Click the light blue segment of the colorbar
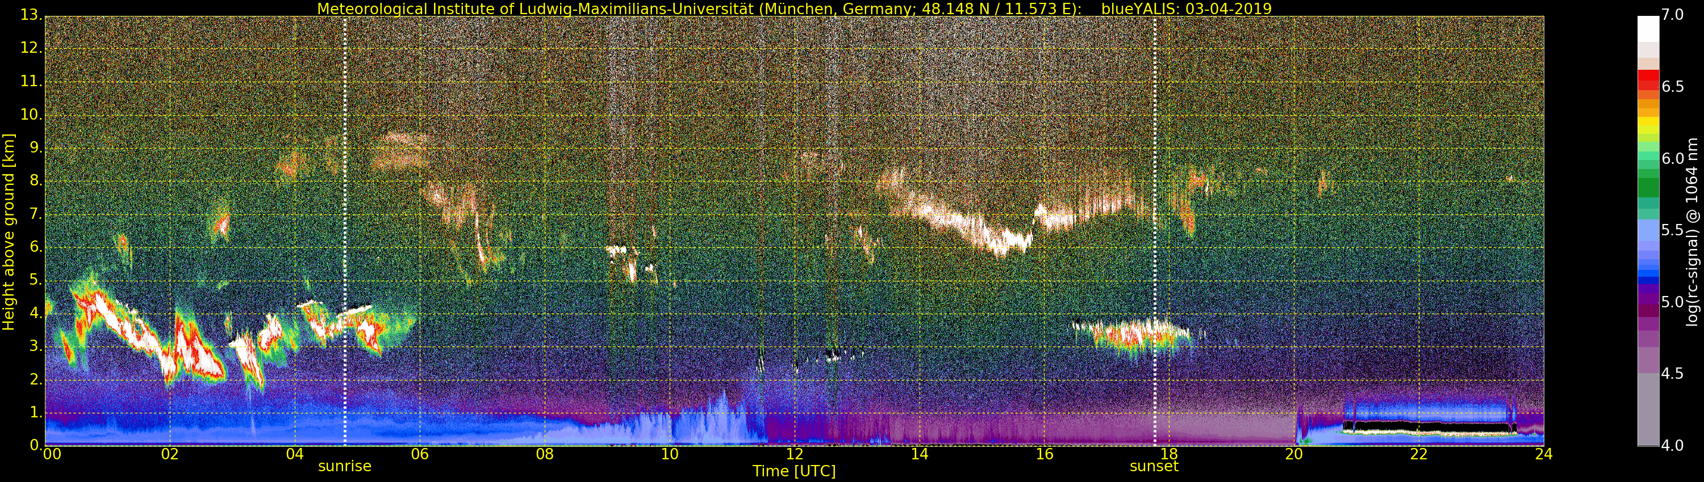 [1648, 231]
